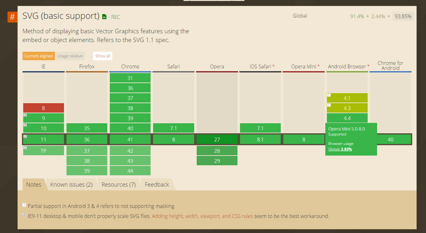
Task: Click footnote 1 marker on Android Browser 4.1
Action: pyautogui.click(x=328, y=95)
